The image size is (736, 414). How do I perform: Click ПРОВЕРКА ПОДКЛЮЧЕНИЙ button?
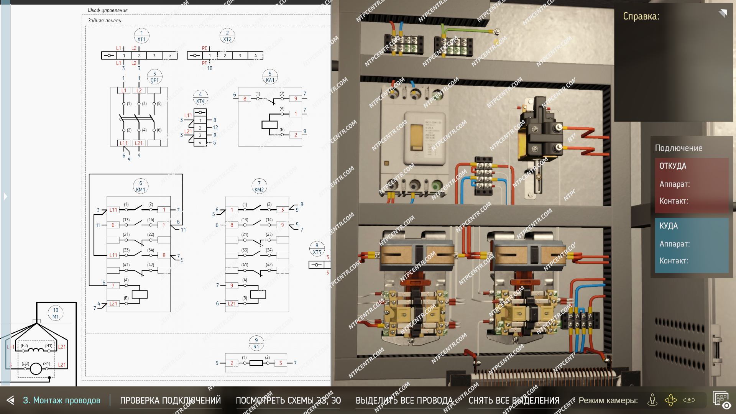pyautogui.click(x=170, y=400)
